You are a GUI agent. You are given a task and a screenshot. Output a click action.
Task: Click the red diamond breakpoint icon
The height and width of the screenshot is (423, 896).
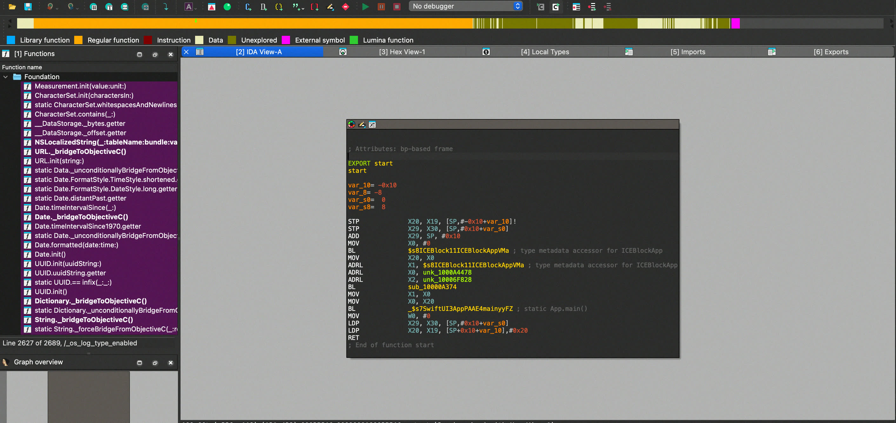click(345, 7)
